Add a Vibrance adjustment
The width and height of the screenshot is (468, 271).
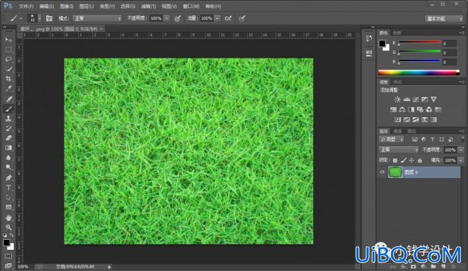tap(433, 100)
